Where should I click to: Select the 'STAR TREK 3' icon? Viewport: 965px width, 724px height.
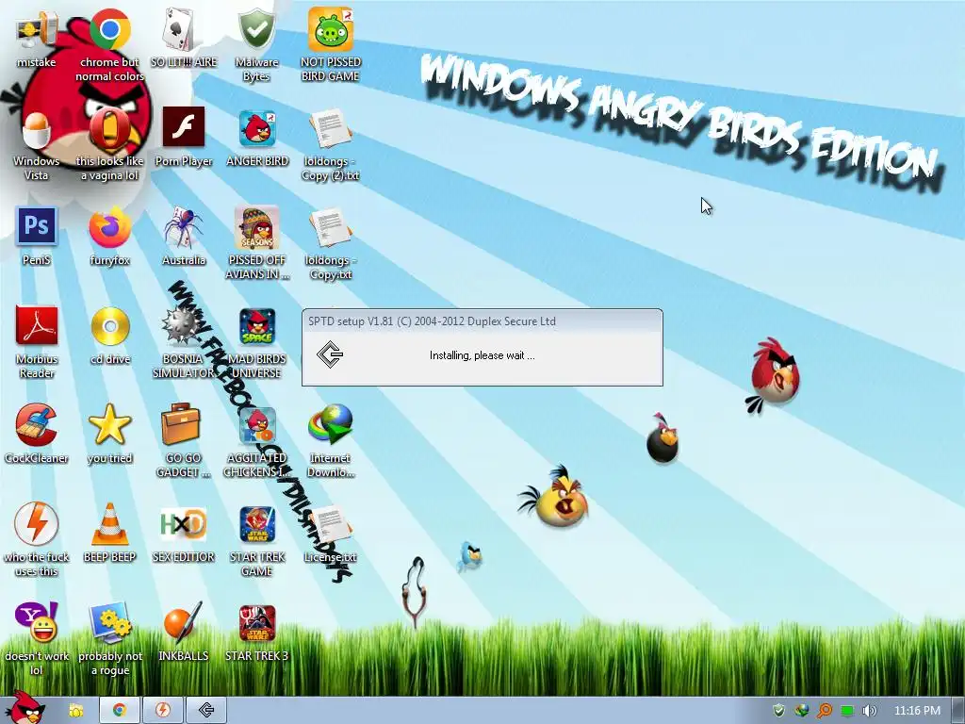click(x=257, y=633)
